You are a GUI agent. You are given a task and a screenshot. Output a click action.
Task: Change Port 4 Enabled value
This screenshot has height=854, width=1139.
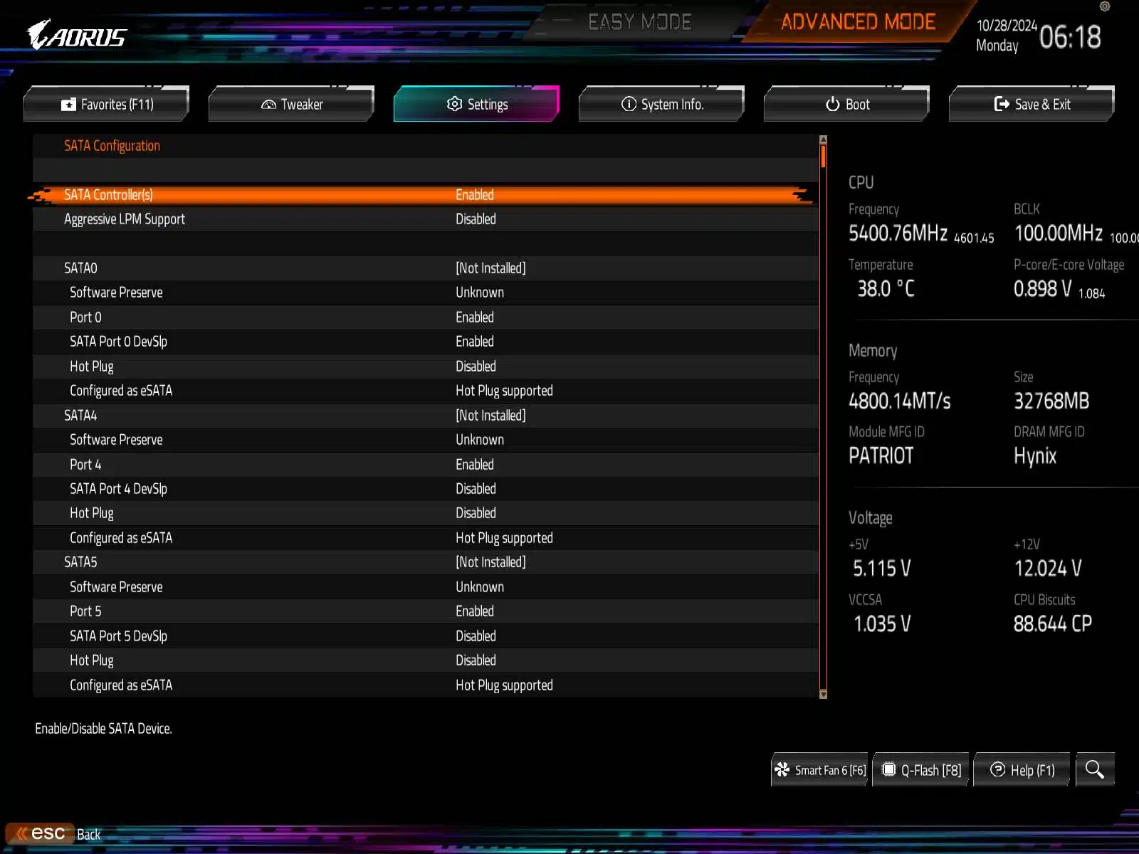click(x=475, y=464)
